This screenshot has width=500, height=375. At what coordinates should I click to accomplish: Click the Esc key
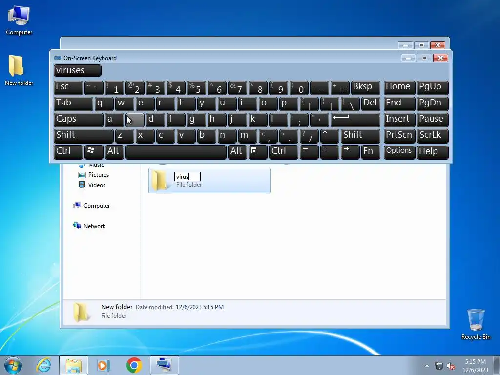tap(68, 88)
